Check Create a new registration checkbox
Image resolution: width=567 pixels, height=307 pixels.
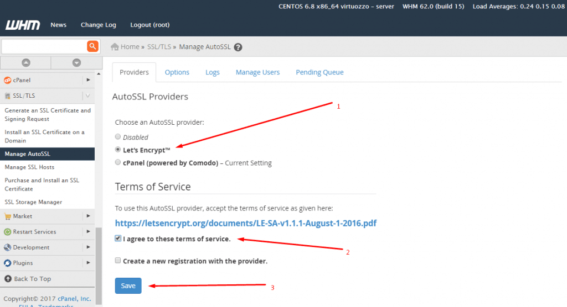tap(118, 261)
